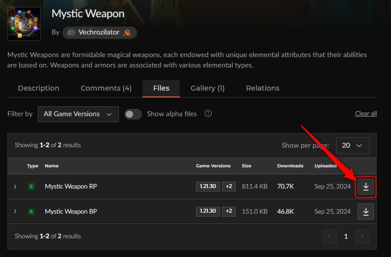Open the All Game Versions filter dropdown

tap(78, 114)
